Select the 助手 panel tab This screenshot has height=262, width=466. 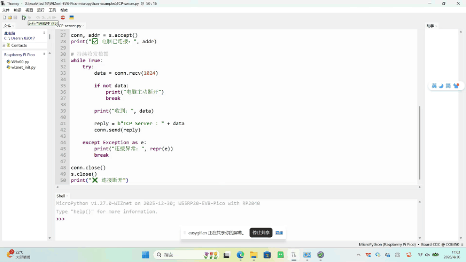(430, 26)
